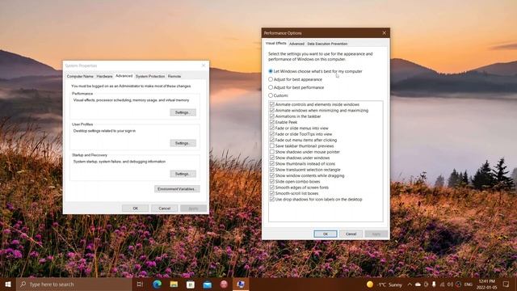The image size is (517, 291).
Task: Close the System Properties window
Action: pos(204,65)
